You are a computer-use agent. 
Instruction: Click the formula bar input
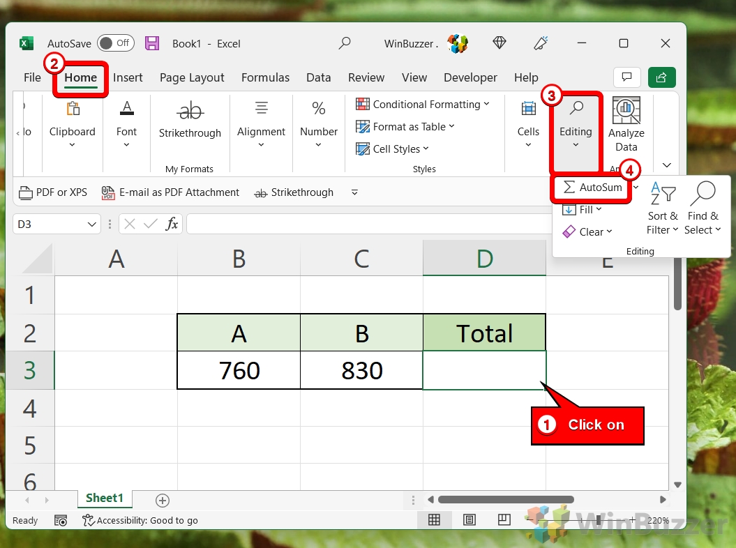[371, 224]
